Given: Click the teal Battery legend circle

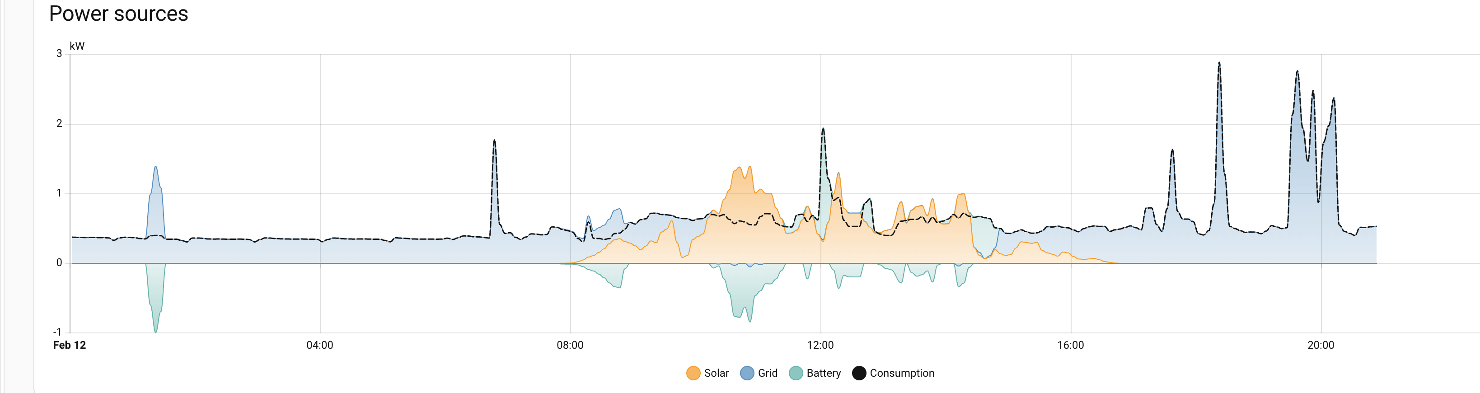Looking at the screenshot, I should [x=796, y=374].
